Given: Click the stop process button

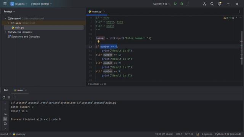Looking at the screenshot, I should click(9, 97).
